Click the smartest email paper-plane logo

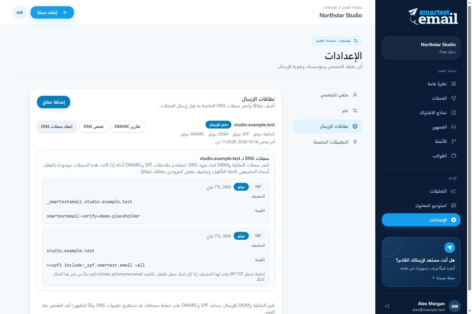pos(433,16)
